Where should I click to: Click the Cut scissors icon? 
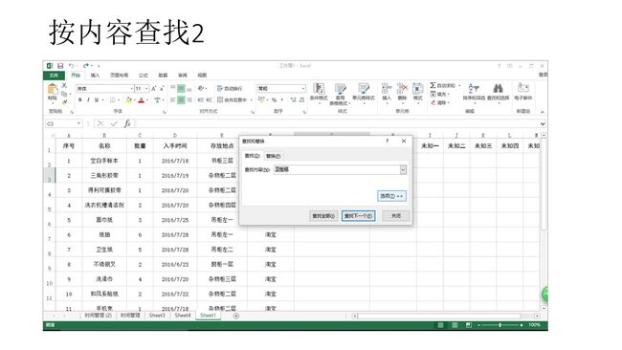tap(64, 86)
